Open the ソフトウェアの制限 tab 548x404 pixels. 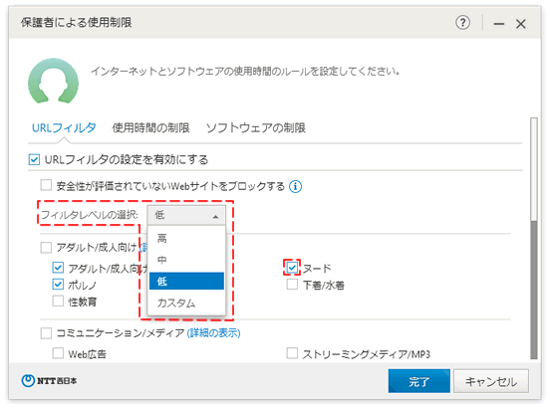255,127
